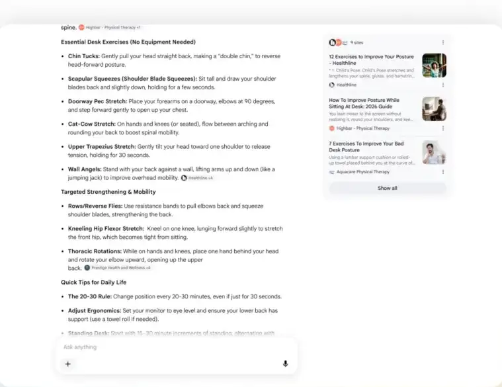502x387 pixels.
Task: Open Highbar - Physical Therapy +1 citation chip
Action: pos(110,28)
